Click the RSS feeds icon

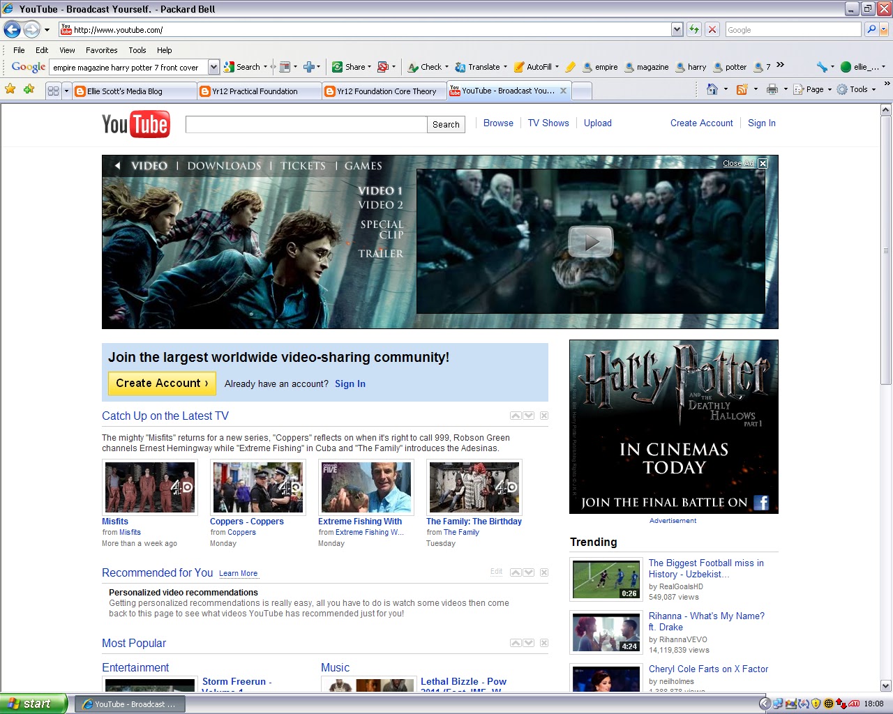point(742,89)
